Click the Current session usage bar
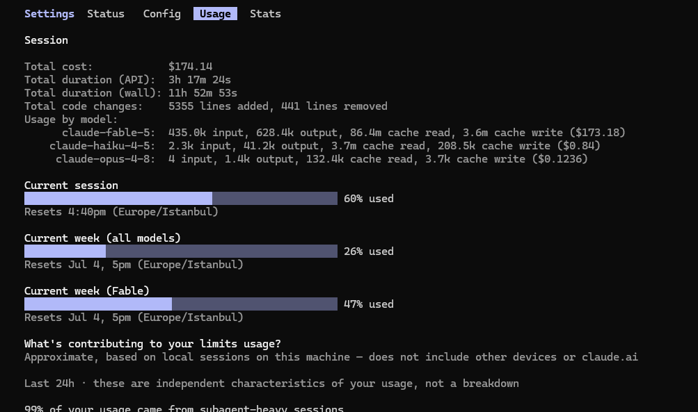The width and height of the screenshot is (698, 412). pyautogui.click(x=181, y=198)
